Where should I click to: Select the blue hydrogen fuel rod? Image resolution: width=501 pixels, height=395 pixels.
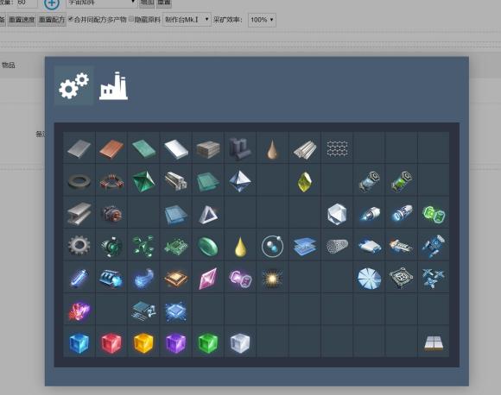[369, 182]
